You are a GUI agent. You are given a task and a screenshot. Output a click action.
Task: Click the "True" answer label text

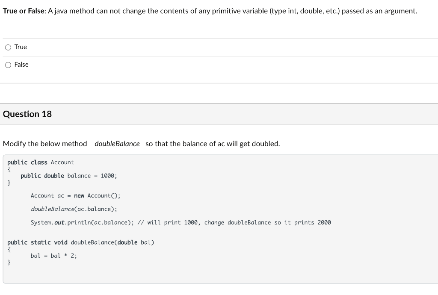point(21,47)
